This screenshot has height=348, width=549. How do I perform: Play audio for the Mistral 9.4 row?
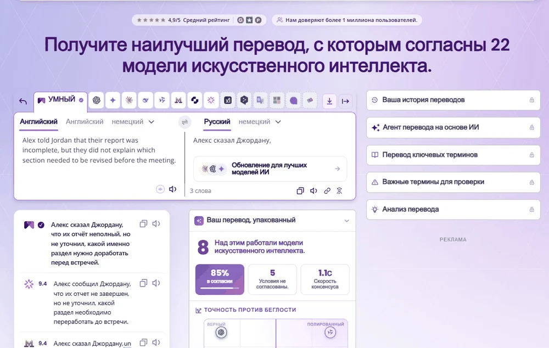[x=156, y=343]
